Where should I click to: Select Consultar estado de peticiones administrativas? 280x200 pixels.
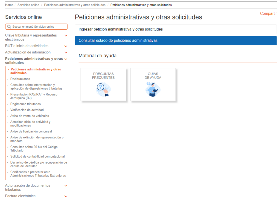coord(176,41)
